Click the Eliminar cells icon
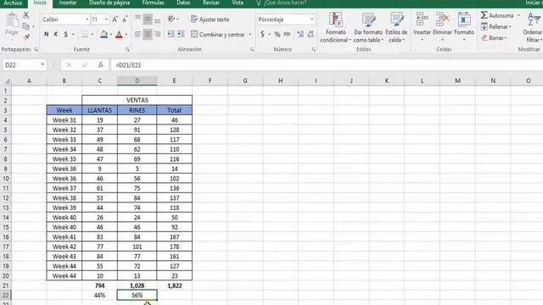Viewport: 543px width, 305px height. (x=443, y=19)
